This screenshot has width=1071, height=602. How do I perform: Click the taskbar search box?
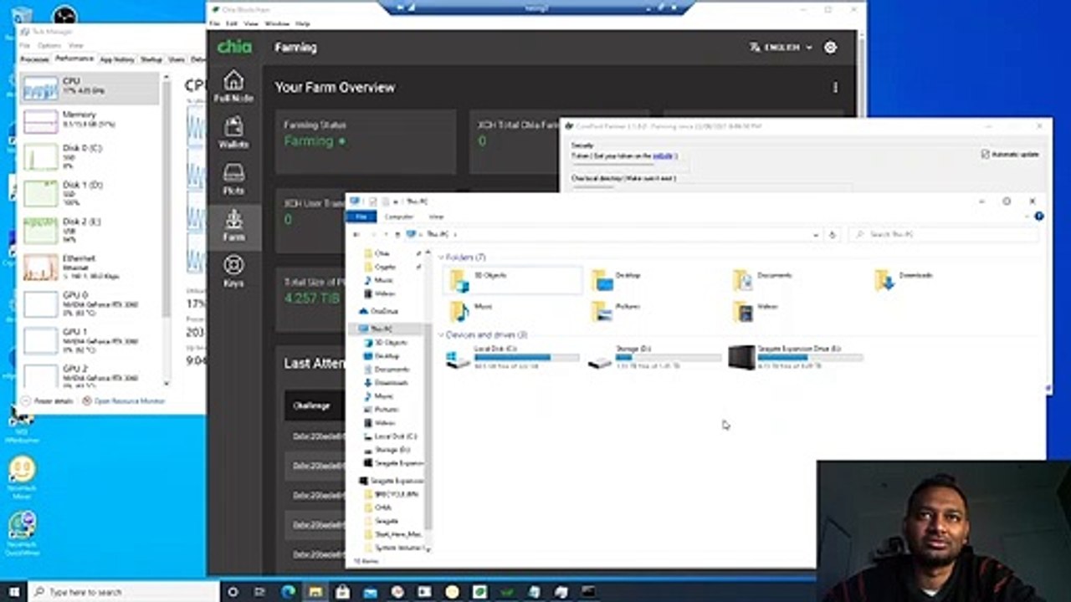click(x=124, y=592)
